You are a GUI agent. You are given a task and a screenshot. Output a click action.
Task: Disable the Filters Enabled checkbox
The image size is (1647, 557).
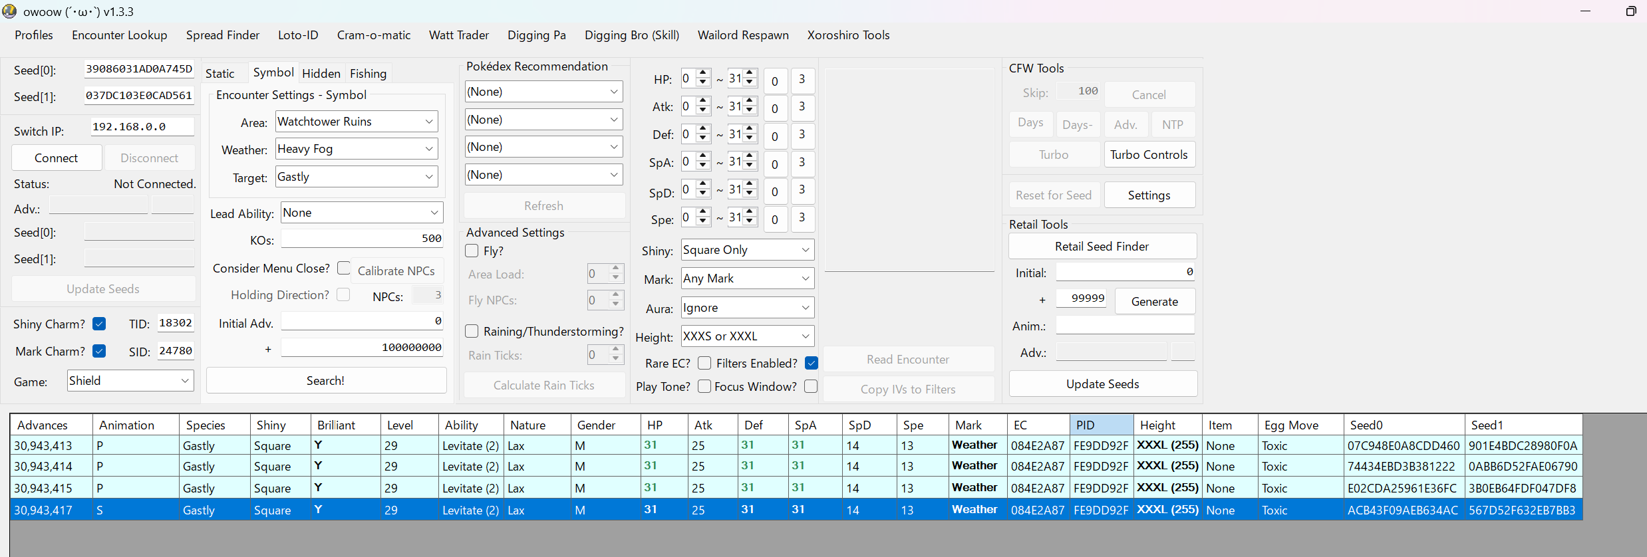pyautogui.click(x=811, y=363)
